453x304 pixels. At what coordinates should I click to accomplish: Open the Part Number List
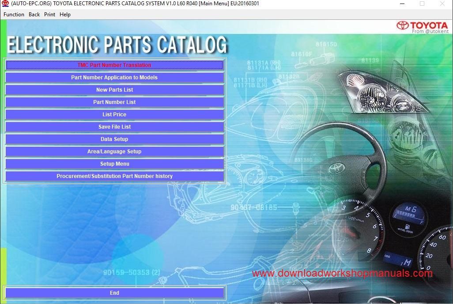pos(114,102)
